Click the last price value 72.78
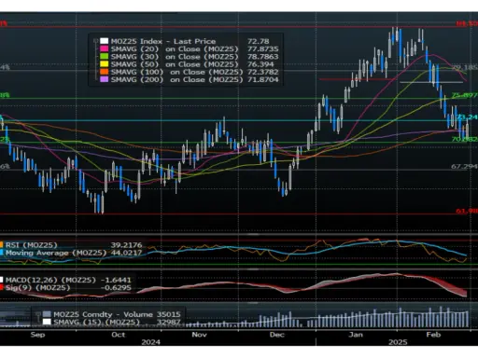Image resolution: width=478 pixels, height=358 pixels. pyautogui.click(x=259, y=41)
